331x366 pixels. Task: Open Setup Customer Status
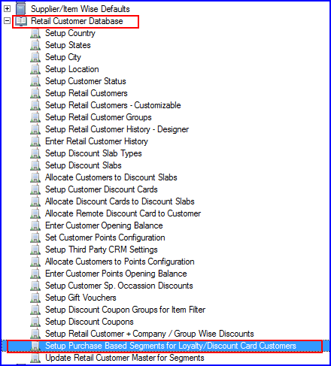86,81
